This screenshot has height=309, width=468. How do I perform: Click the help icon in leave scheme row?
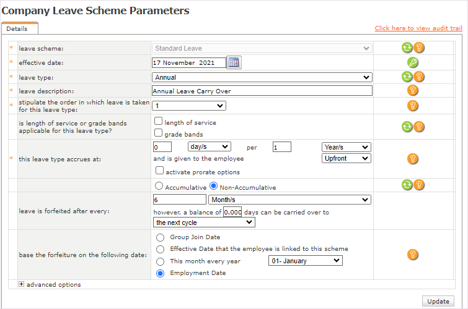pyautogui.click(x=419, y=48)
